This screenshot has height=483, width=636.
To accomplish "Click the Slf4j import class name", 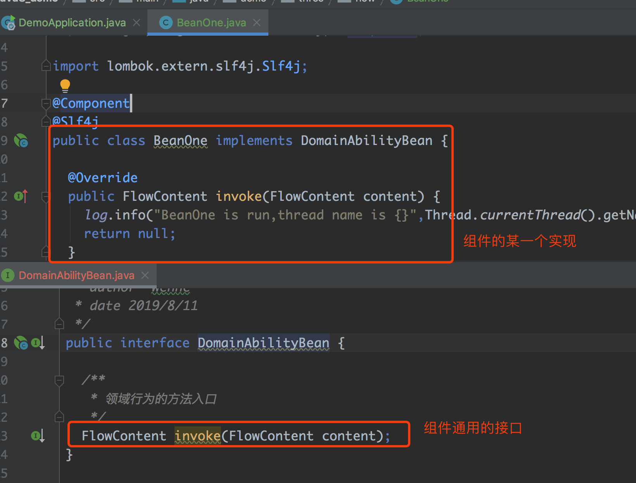I will [x=281, y=66].
